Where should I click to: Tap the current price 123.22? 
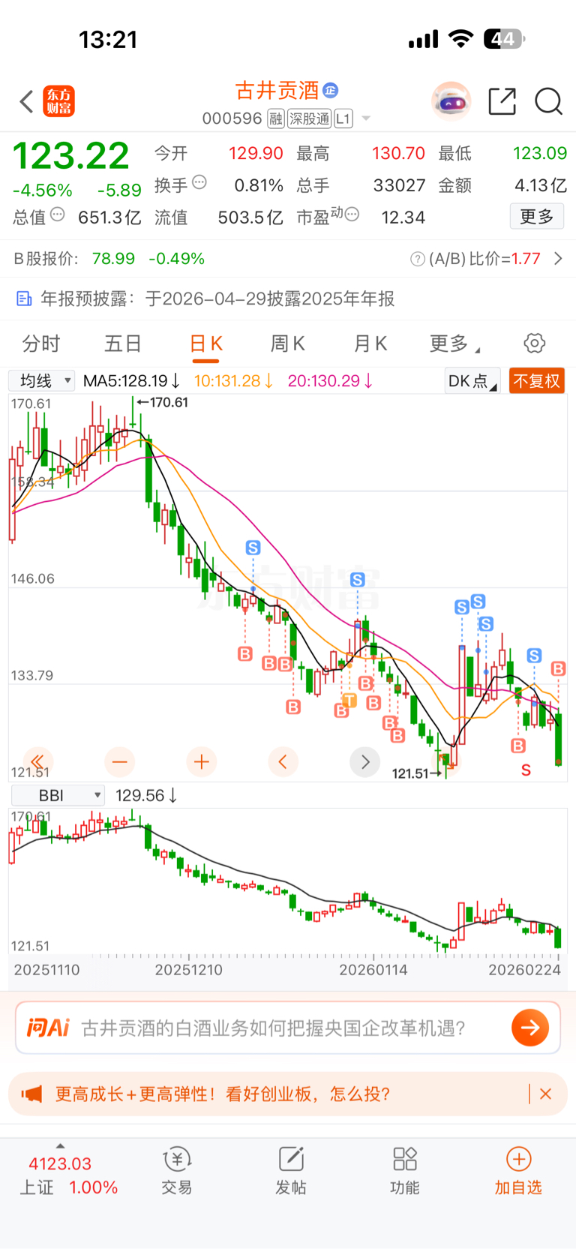click(x=71, y=156)
